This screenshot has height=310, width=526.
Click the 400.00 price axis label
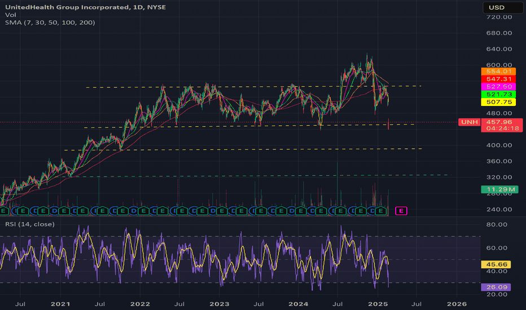coord(499,145)
